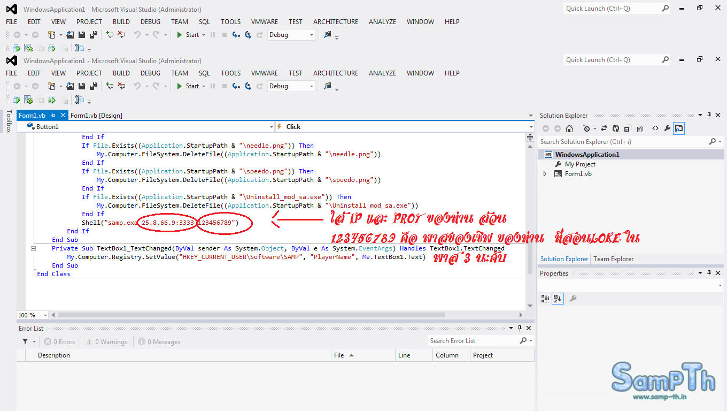Switch to Form1.vb [Design] tab

coord(96,115)
